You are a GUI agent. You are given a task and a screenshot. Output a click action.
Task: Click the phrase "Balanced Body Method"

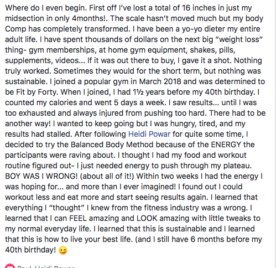tap(112, 145)
